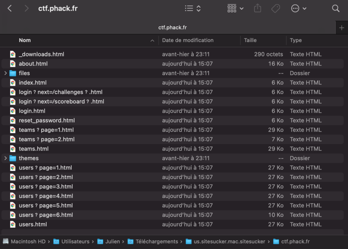Click the Tags toolbar icon

pos(276,8)
